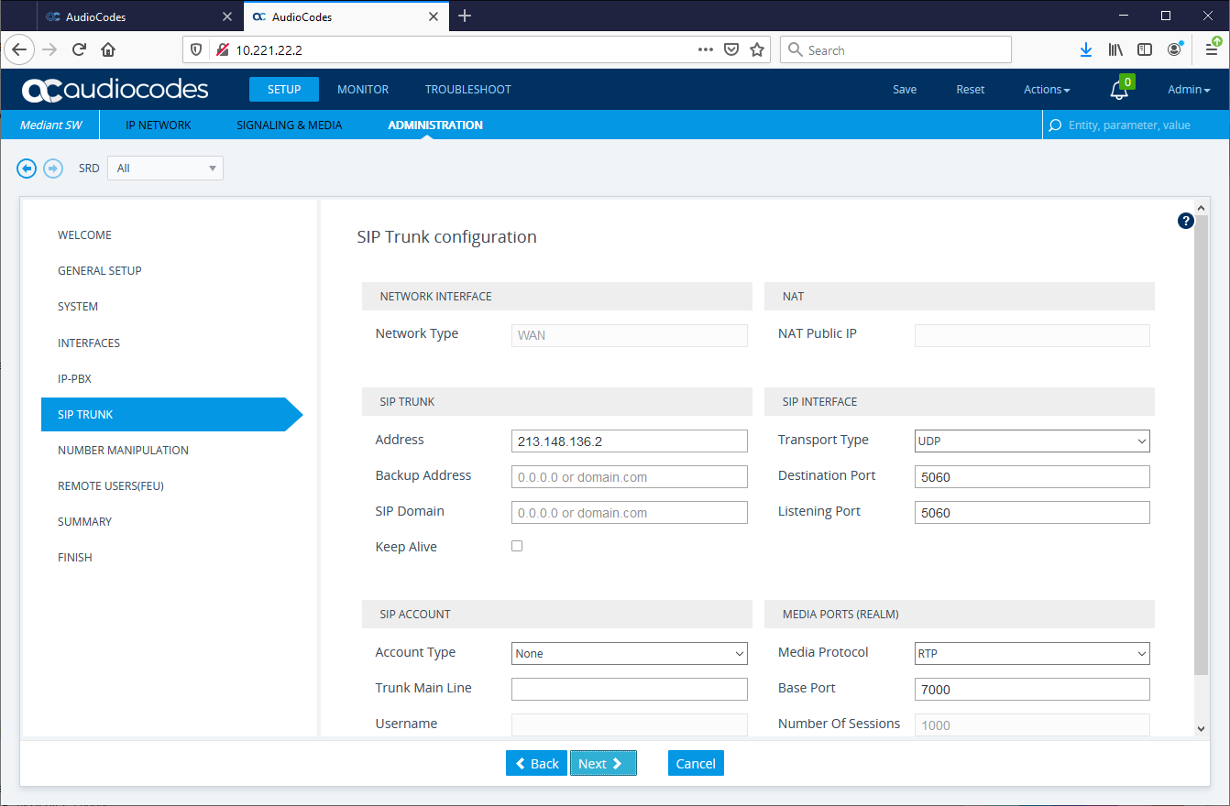This screenshot has height=806, width=1230.
Task: Click the Base Port field
Action: click(x=1032, y=690)
